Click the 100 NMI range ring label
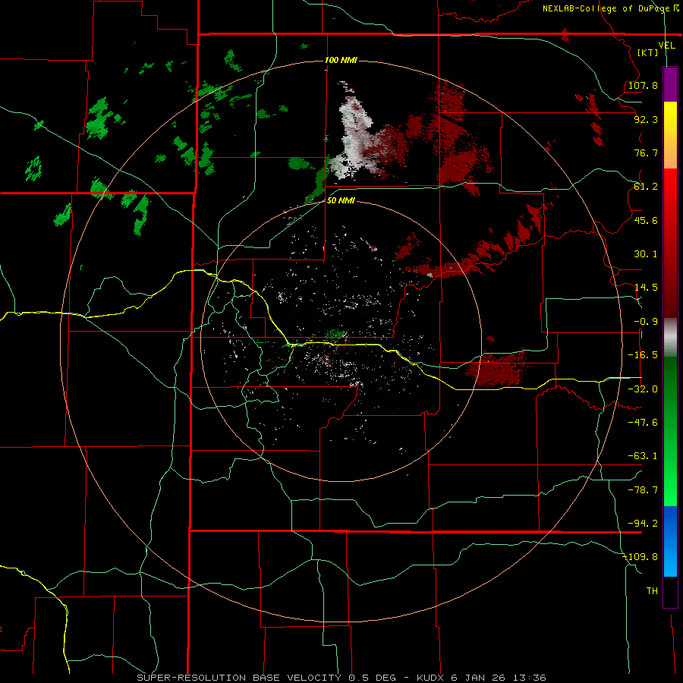The height and width of the screenshot is (683, 683). click(x=341, y=60)
